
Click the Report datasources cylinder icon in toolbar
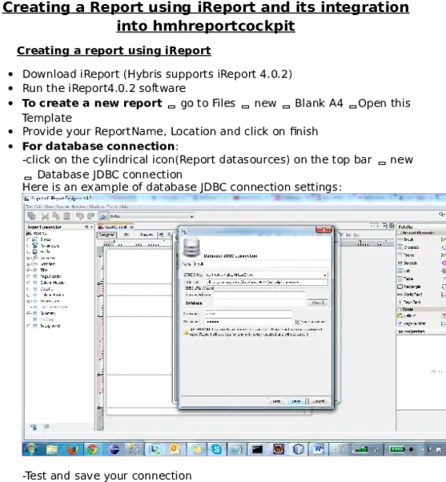tap(103, 216)
